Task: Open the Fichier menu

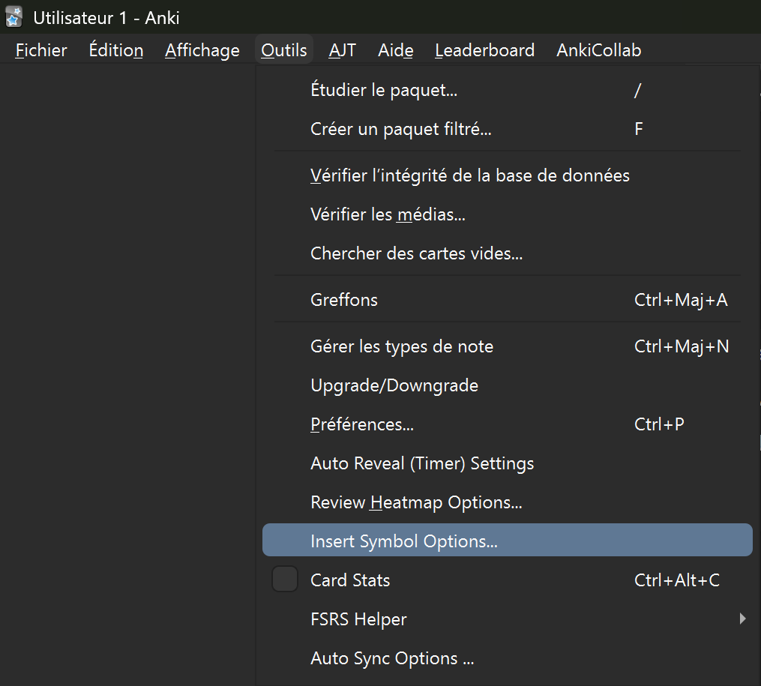Action: [41, 50]
